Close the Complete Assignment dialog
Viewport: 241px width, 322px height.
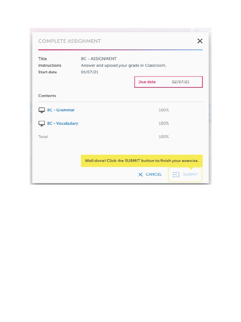200,41
